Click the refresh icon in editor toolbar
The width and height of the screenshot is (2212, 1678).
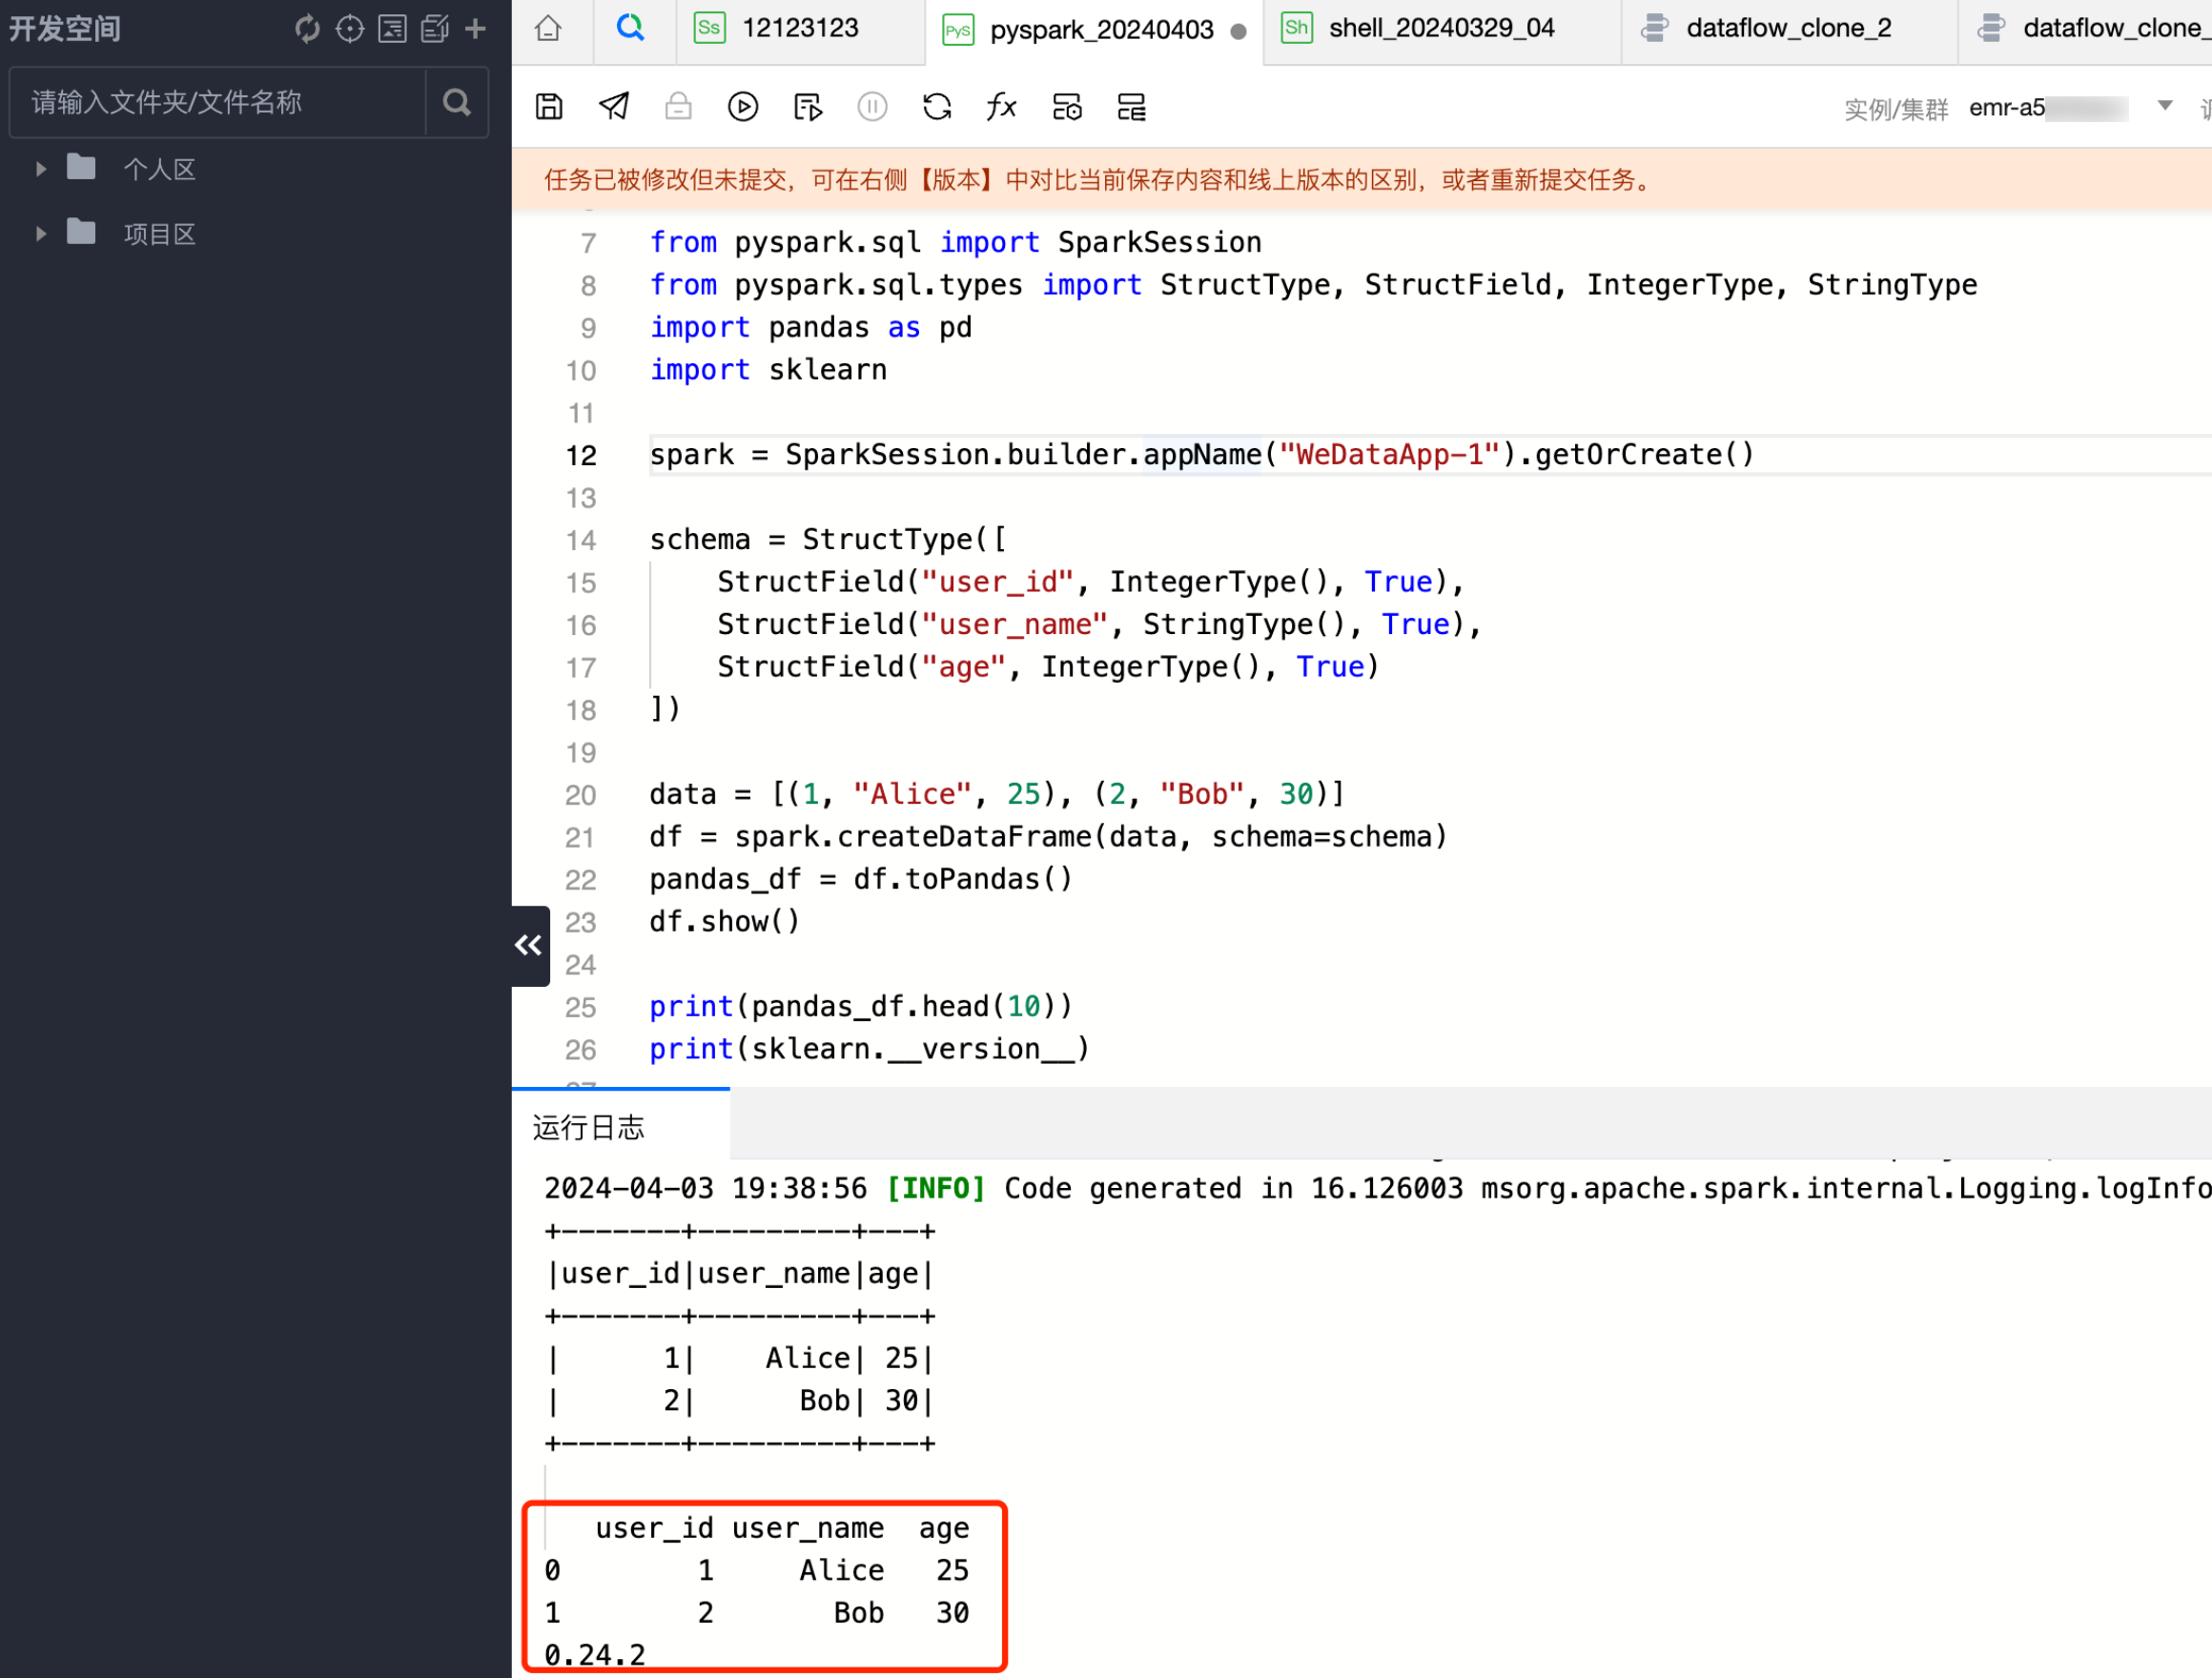pos(937,107)
